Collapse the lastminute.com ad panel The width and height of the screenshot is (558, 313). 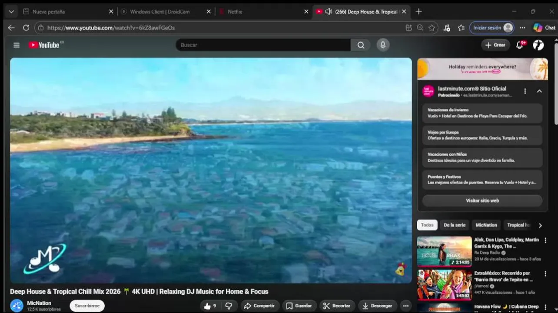point(539,91)
